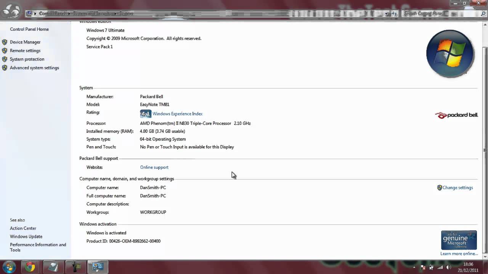The height and width of the screenshot is (274, 488).
Task: Open Action Center under See also
Action: point(23,228)
